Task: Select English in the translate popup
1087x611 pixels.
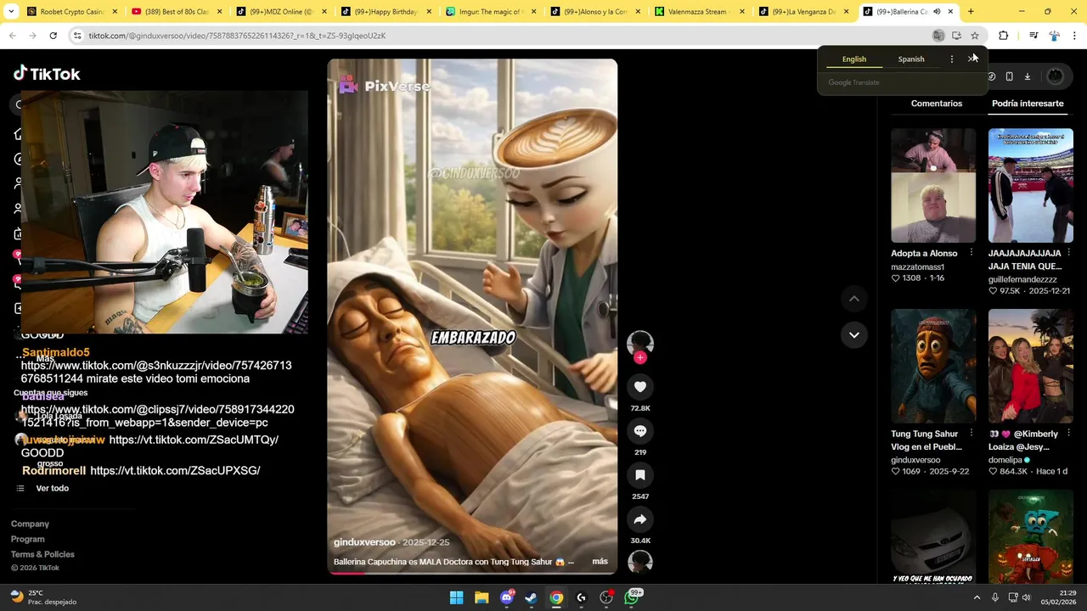Action: pyautogui.click(x=854, y=59)
